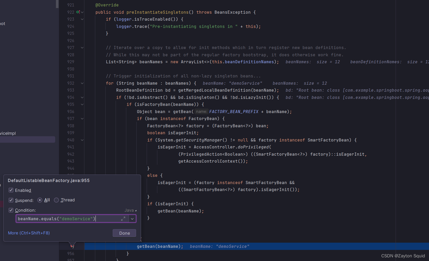Expand the condition editor with the expand icon
The height and width of the screenshot is (261, 429).
click(123, 219)
